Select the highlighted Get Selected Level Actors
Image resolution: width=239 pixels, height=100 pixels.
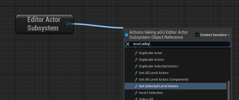(176, 86)
